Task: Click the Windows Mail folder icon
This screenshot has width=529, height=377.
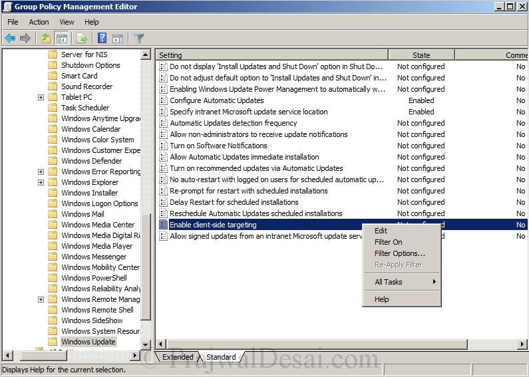Action: (53, 214)
